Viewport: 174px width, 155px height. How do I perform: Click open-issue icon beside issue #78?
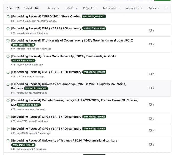(x=8, y=29)
